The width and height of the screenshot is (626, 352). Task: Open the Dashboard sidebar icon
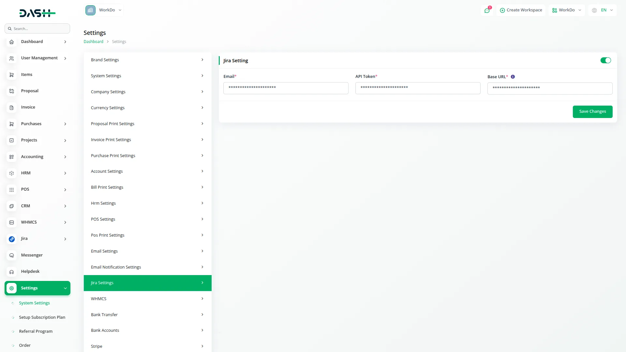(x=12, y=42)
